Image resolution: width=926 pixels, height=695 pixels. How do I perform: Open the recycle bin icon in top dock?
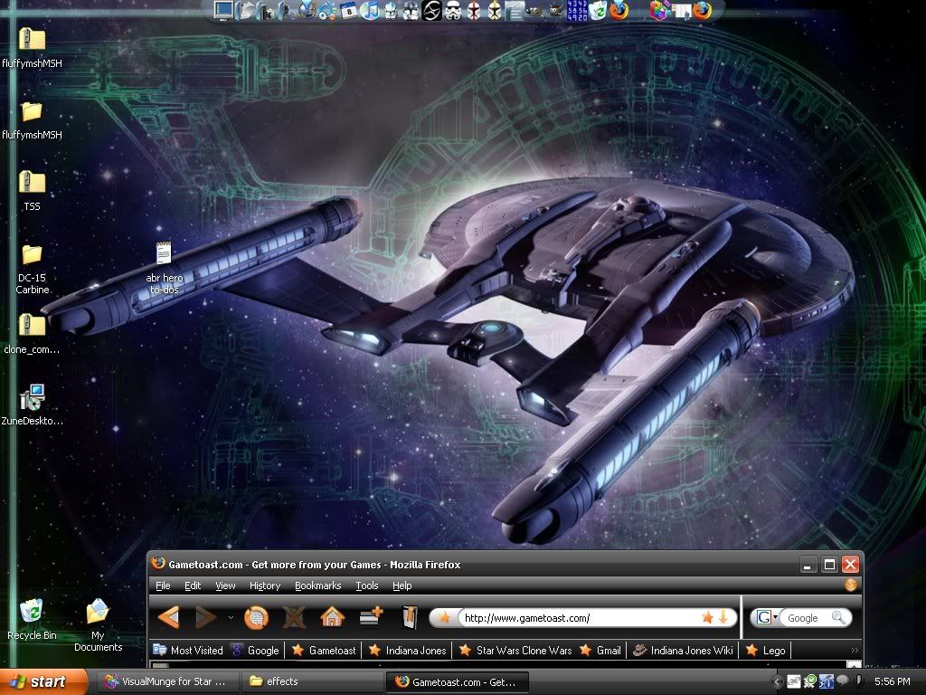click(x=598, y=10)
